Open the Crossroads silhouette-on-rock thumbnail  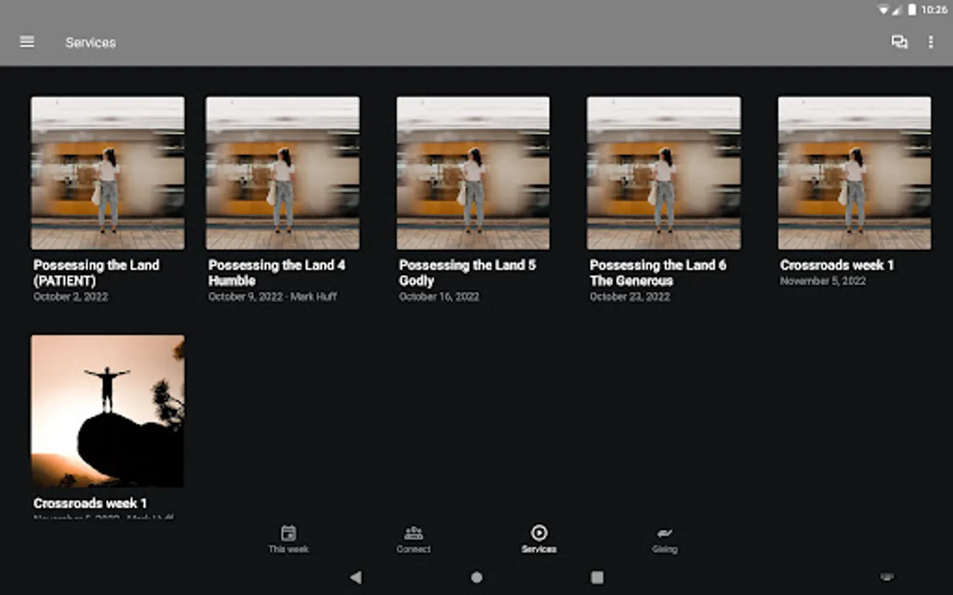108,411
